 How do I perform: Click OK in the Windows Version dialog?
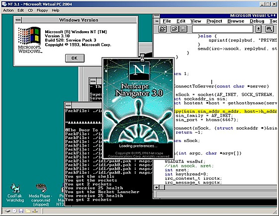pos(75,58)
